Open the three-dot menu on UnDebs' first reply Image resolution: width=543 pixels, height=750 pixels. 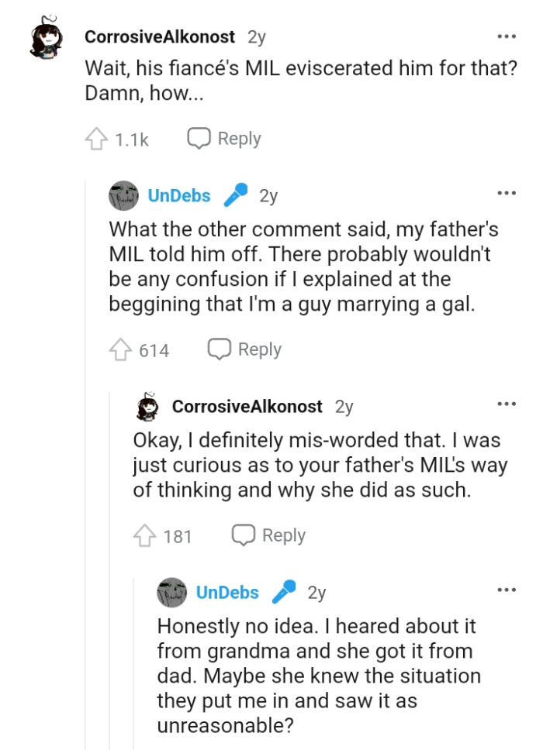point(506,192)
